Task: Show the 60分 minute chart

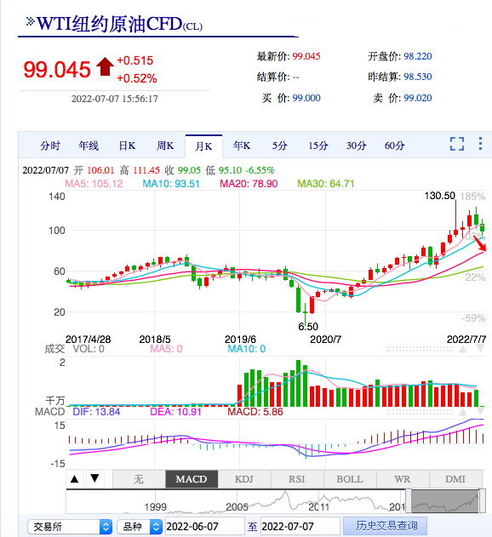Action: [394, 146]
